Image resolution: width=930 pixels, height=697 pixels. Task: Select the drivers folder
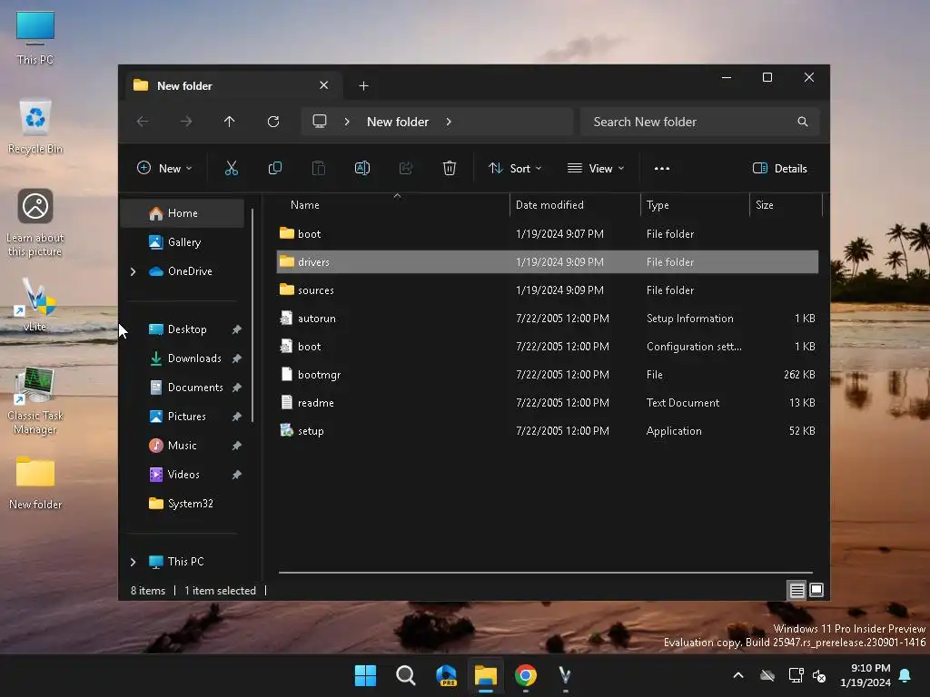click(x=548, y=262)
